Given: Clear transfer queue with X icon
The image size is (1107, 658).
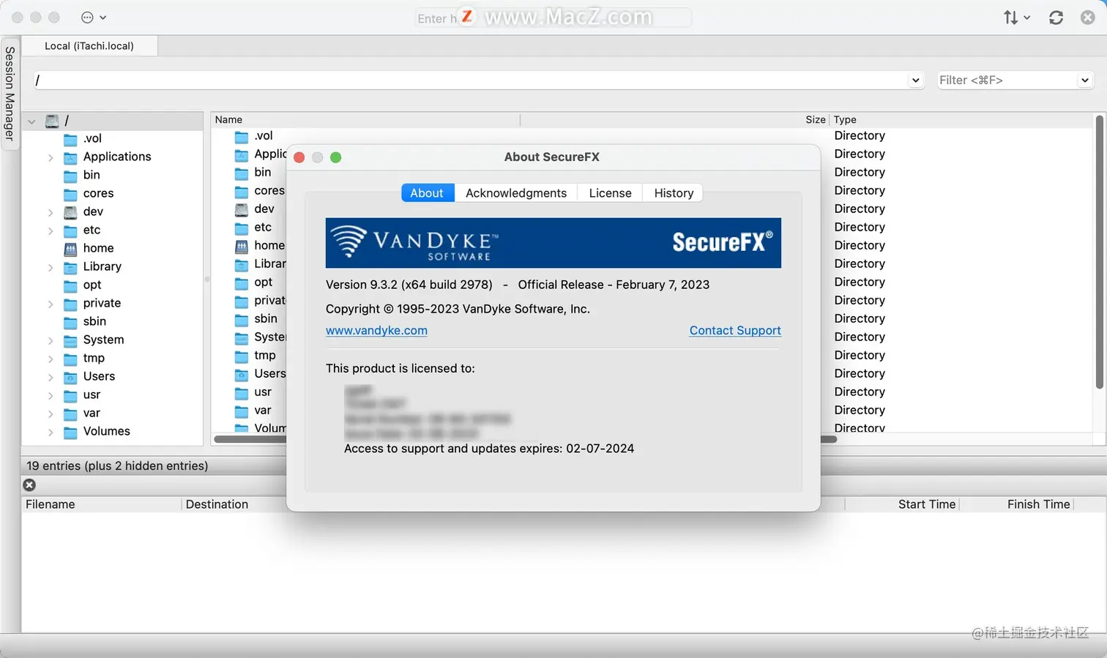Looking at the screenshot, I should point(29,485).
